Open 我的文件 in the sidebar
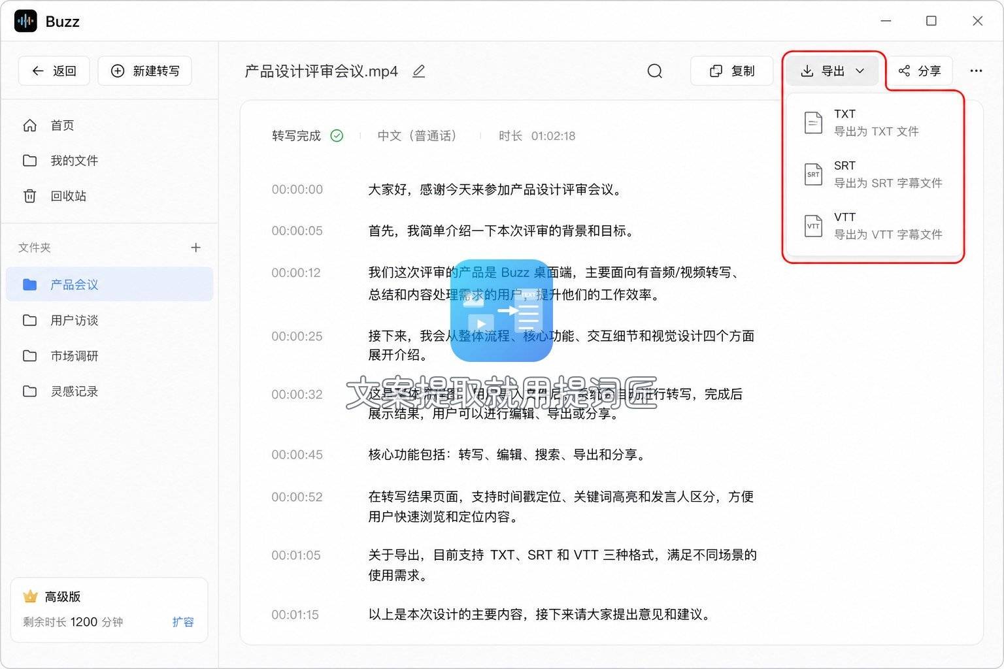Image resolution: width=1004 pixels, height=669 pixels. click(110, 161)
